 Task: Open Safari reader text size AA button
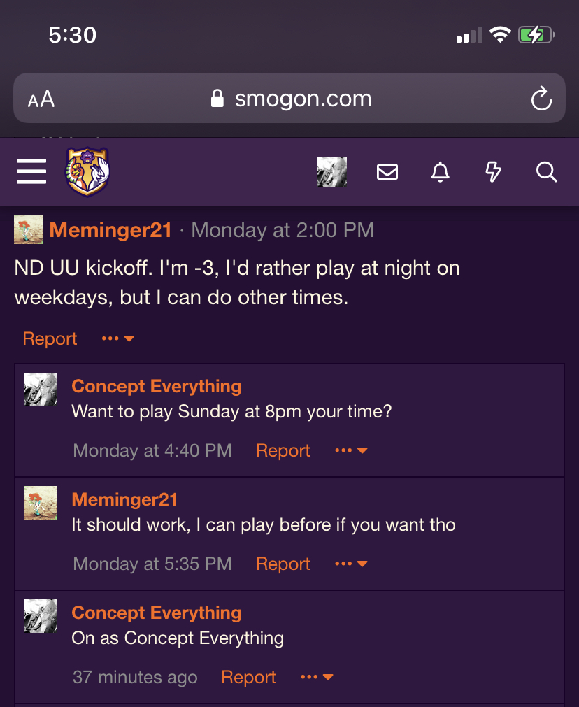pos(41,99)
